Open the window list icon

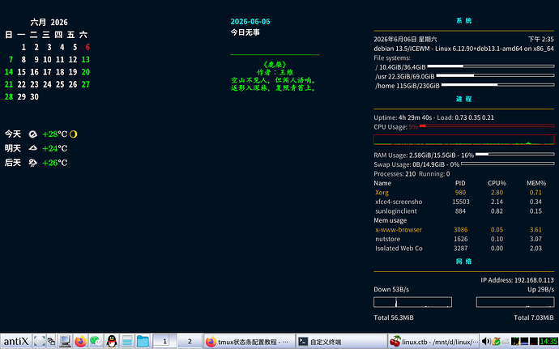[51, 341]
